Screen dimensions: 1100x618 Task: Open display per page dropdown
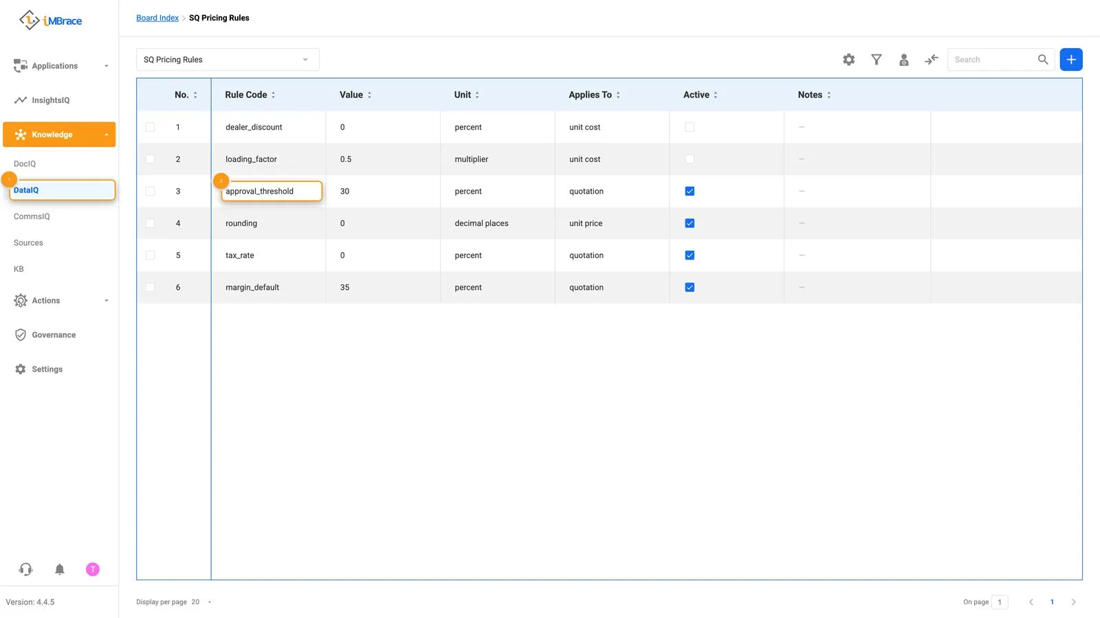click(x=201, y=602)
